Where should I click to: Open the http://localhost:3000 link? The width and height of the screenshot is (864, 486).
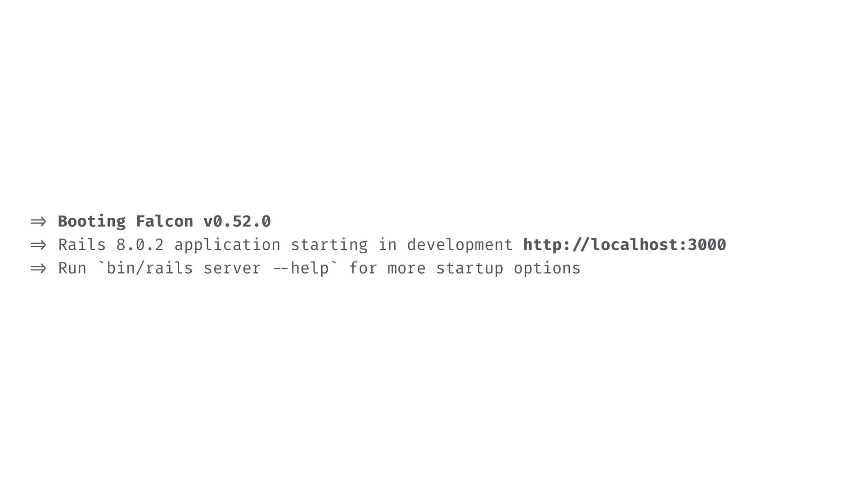[x=625, y=245]
